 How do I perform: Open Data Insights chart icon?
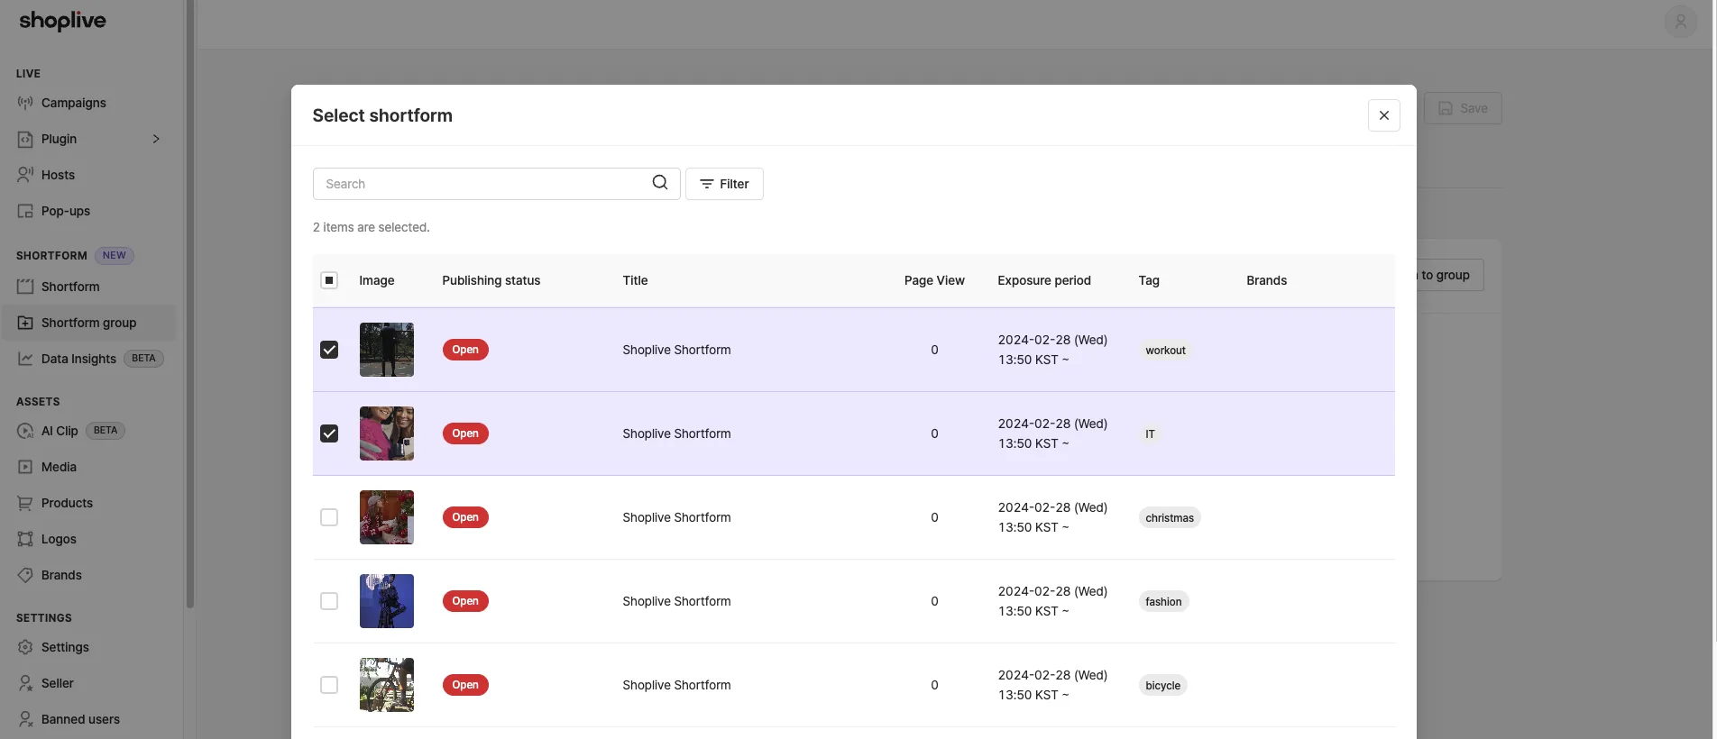pos(25,359)
